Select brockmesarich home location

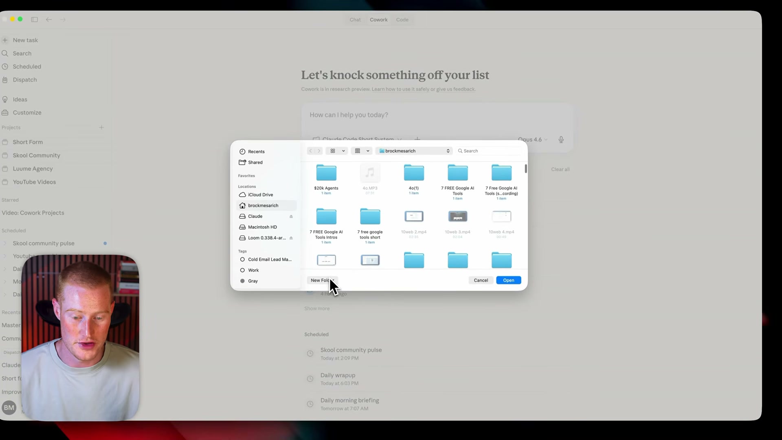tap(266, 205)
